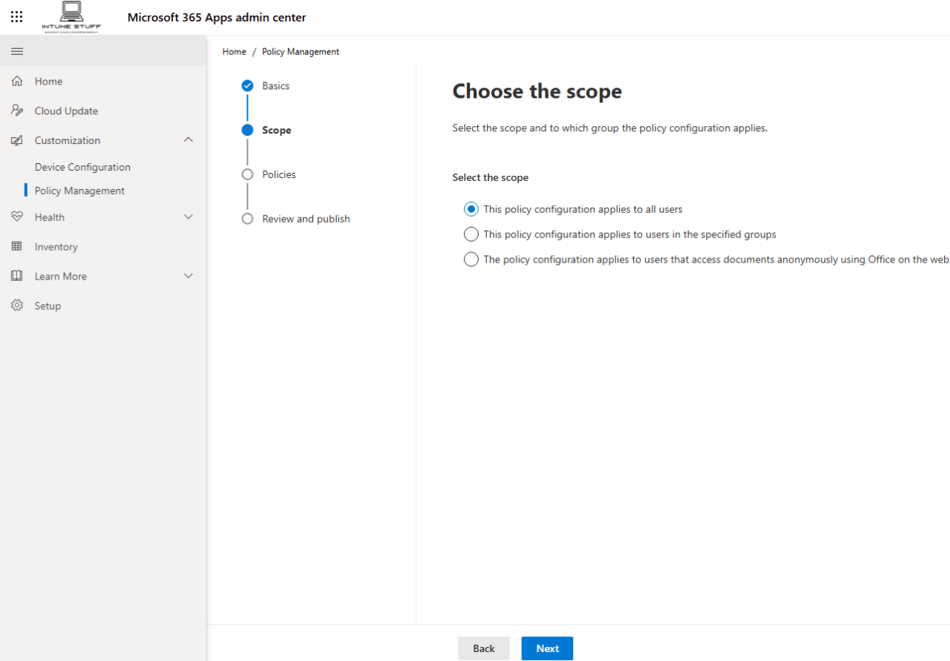
Task: Select the Learn More book icon
Action: pos(16,275)
